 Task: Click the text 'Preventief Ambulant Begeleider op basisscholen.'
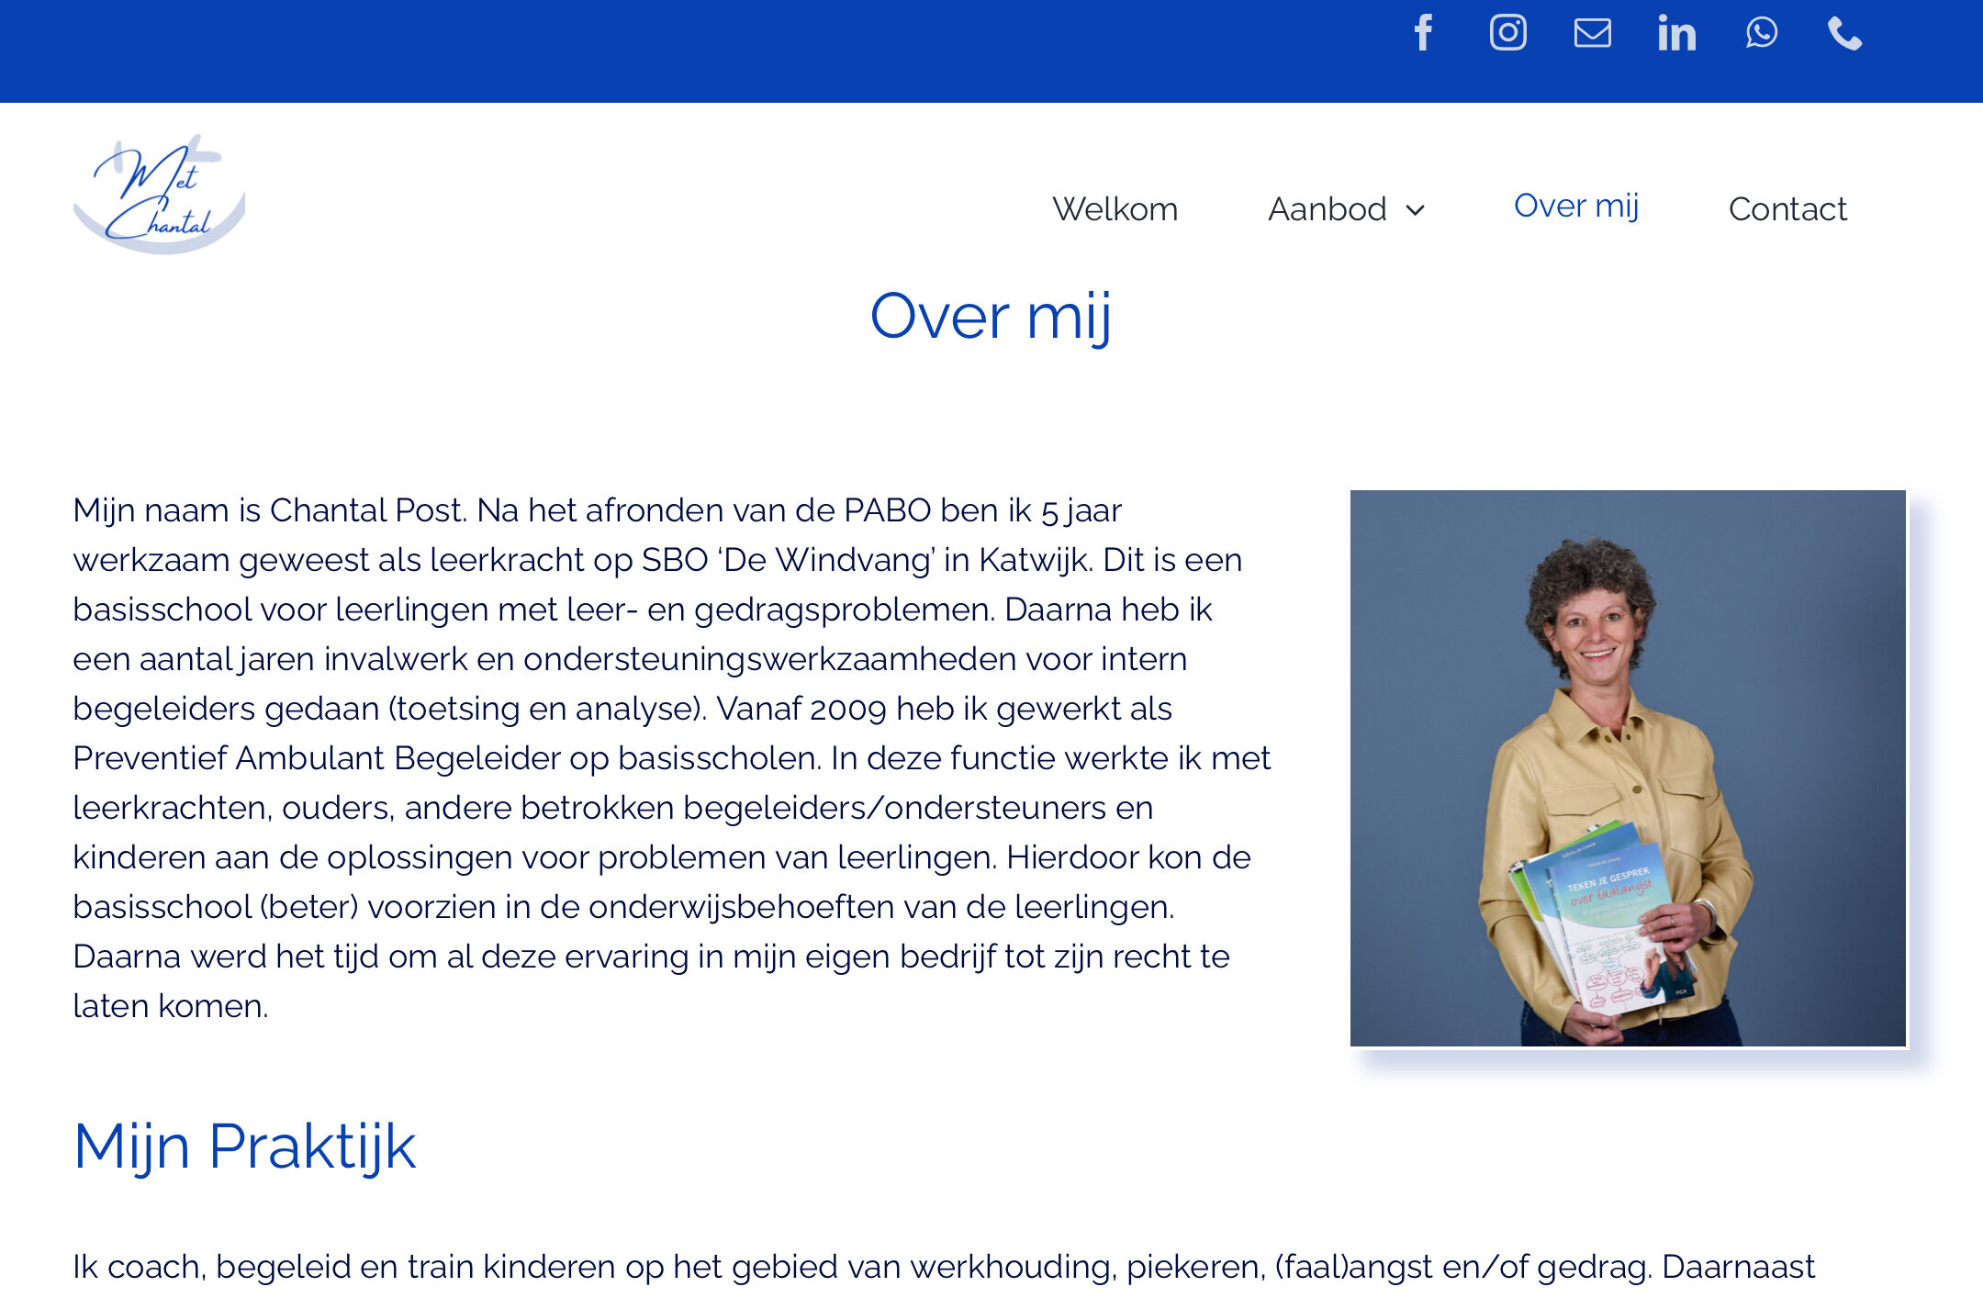tap(447, 758)
